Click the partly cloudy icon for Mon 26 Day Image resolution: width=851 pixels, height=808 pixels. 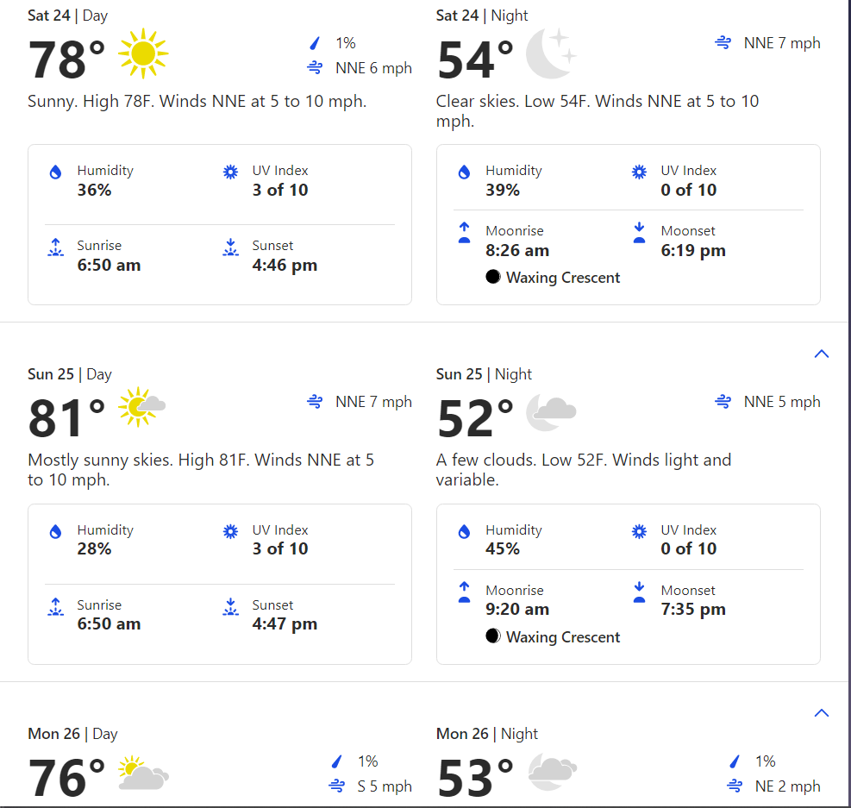point(143,772)
